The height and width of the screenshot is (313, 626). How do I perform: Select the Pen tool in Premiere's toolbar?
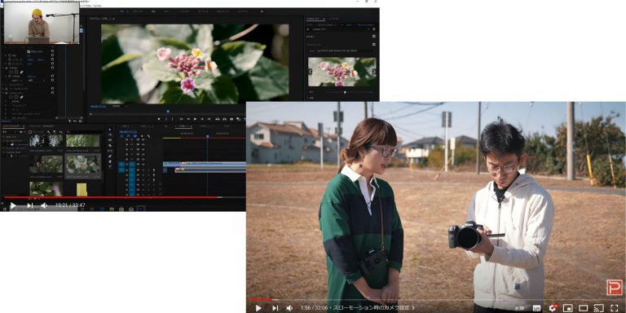click(110, 156)
